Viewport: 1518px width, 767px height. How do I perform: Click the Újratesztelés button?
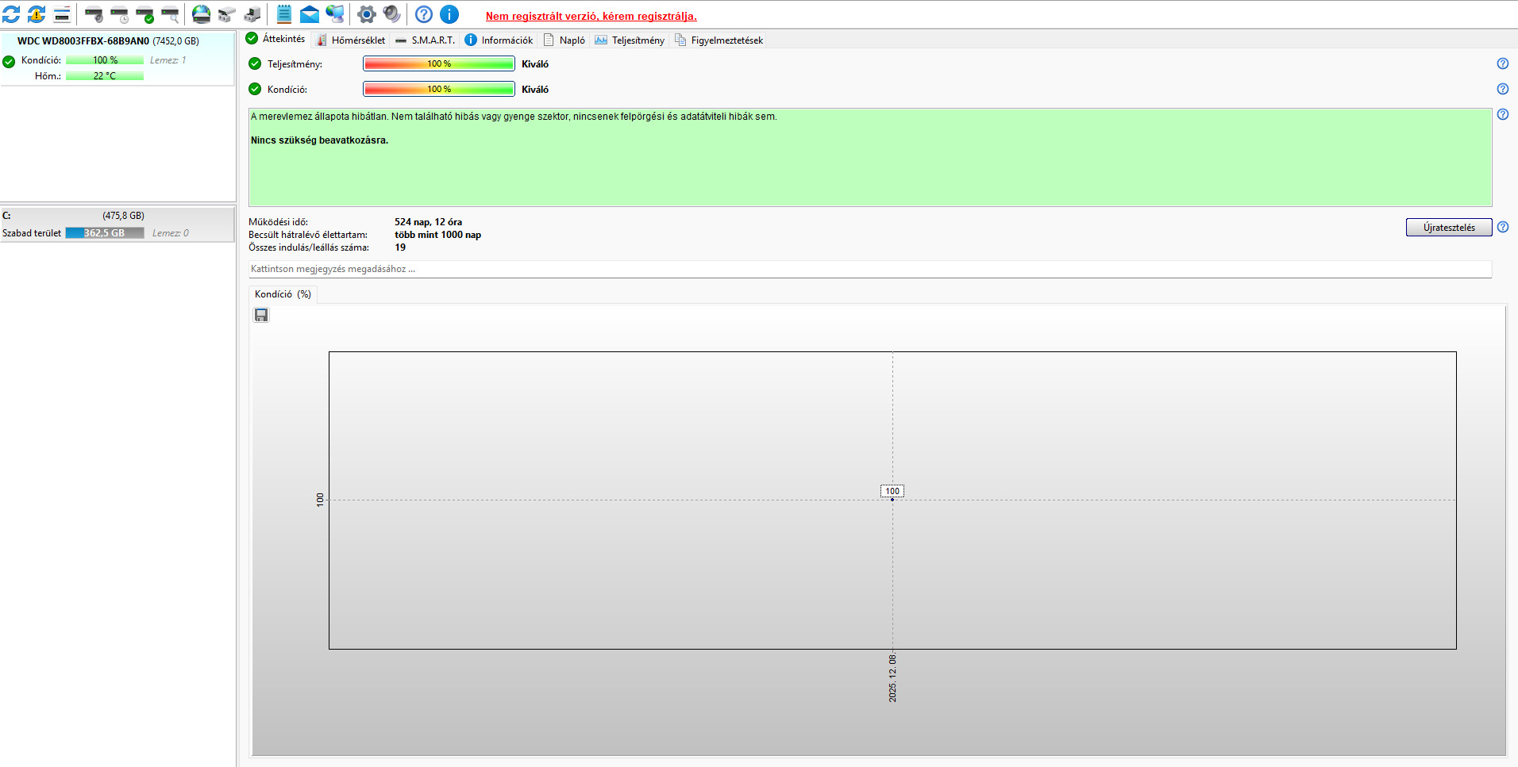[x=1449, y=228]
